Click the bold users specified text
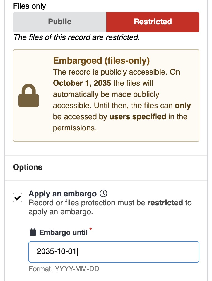 click(x=138, y=116)
